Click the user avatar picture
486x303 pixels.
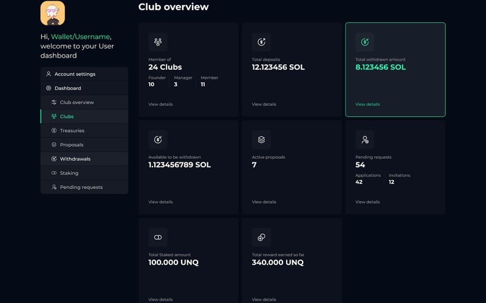[x=53, y=13]
